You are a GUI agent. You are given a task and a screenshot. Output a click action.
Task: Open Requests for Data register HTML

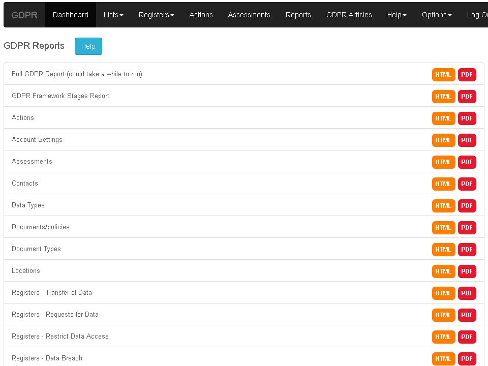pos(443,315)
